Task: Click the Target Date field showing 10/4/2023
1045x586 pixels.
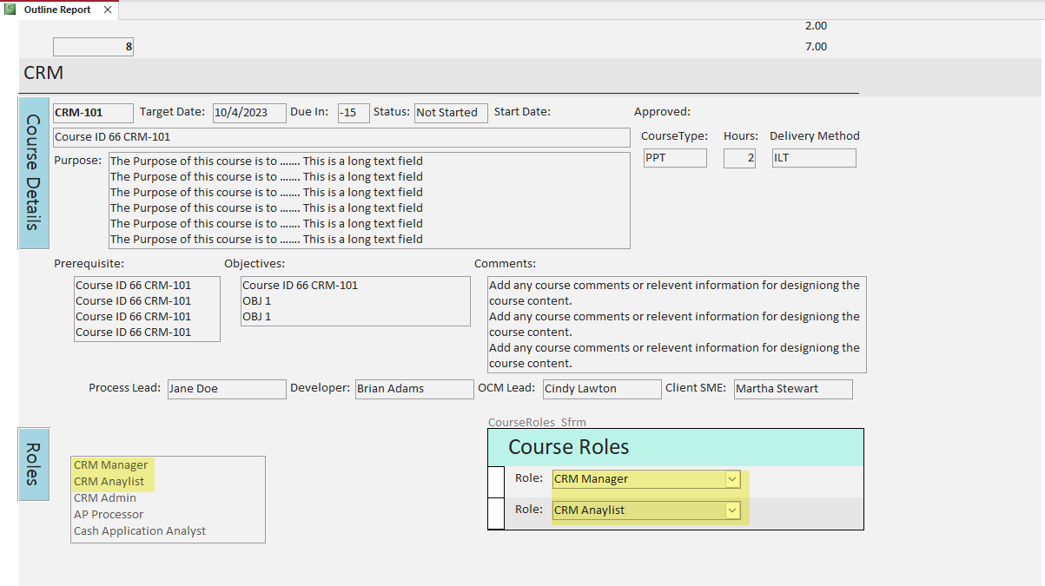Action: point(249,113)
